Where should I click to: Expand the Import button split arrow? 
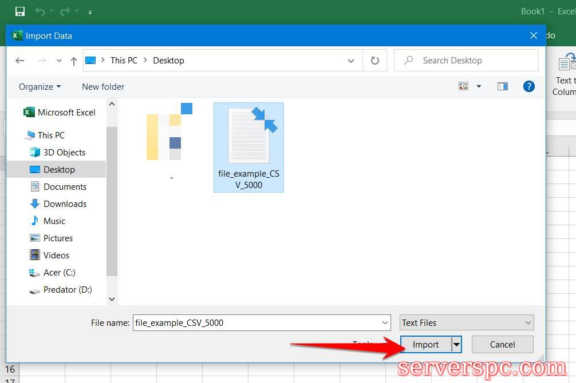point(456,345)
